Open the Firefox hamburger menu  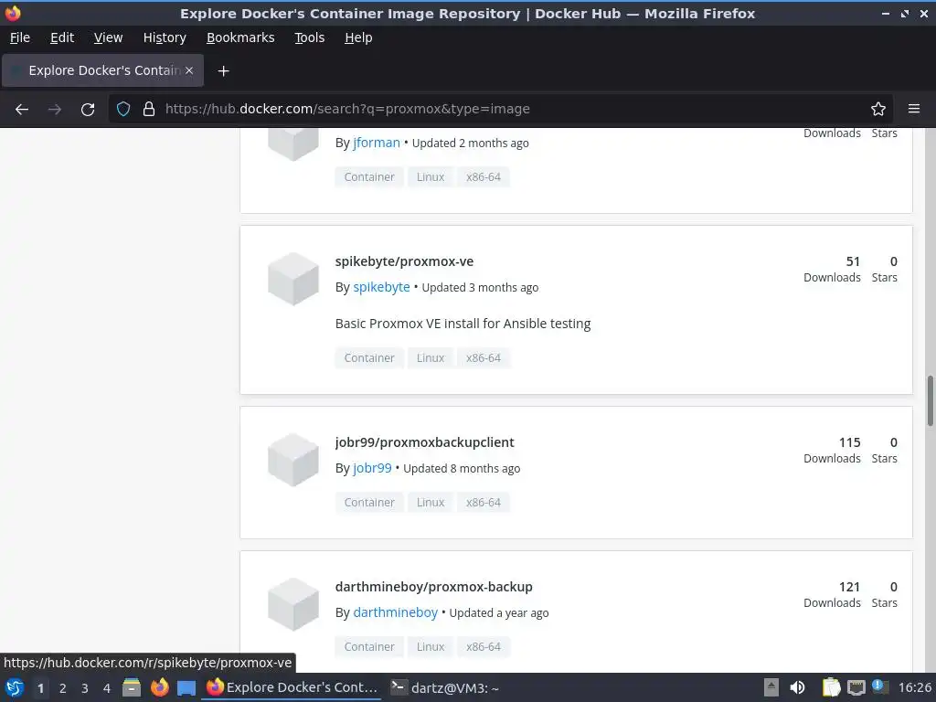[914, 109]
